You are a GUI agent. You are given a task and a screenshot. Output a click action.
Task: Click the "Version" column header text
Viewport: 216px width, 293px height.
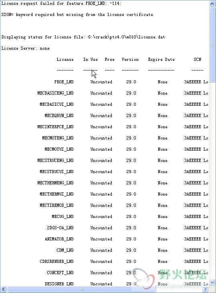coord(130,59)
